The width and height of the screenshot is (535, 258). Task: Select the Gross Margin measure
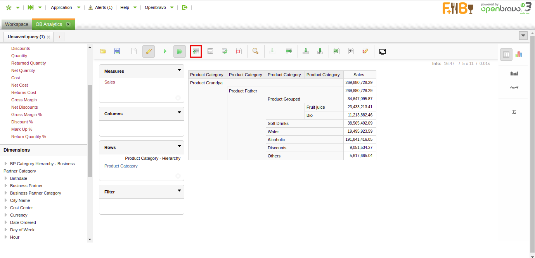[24, 100]
